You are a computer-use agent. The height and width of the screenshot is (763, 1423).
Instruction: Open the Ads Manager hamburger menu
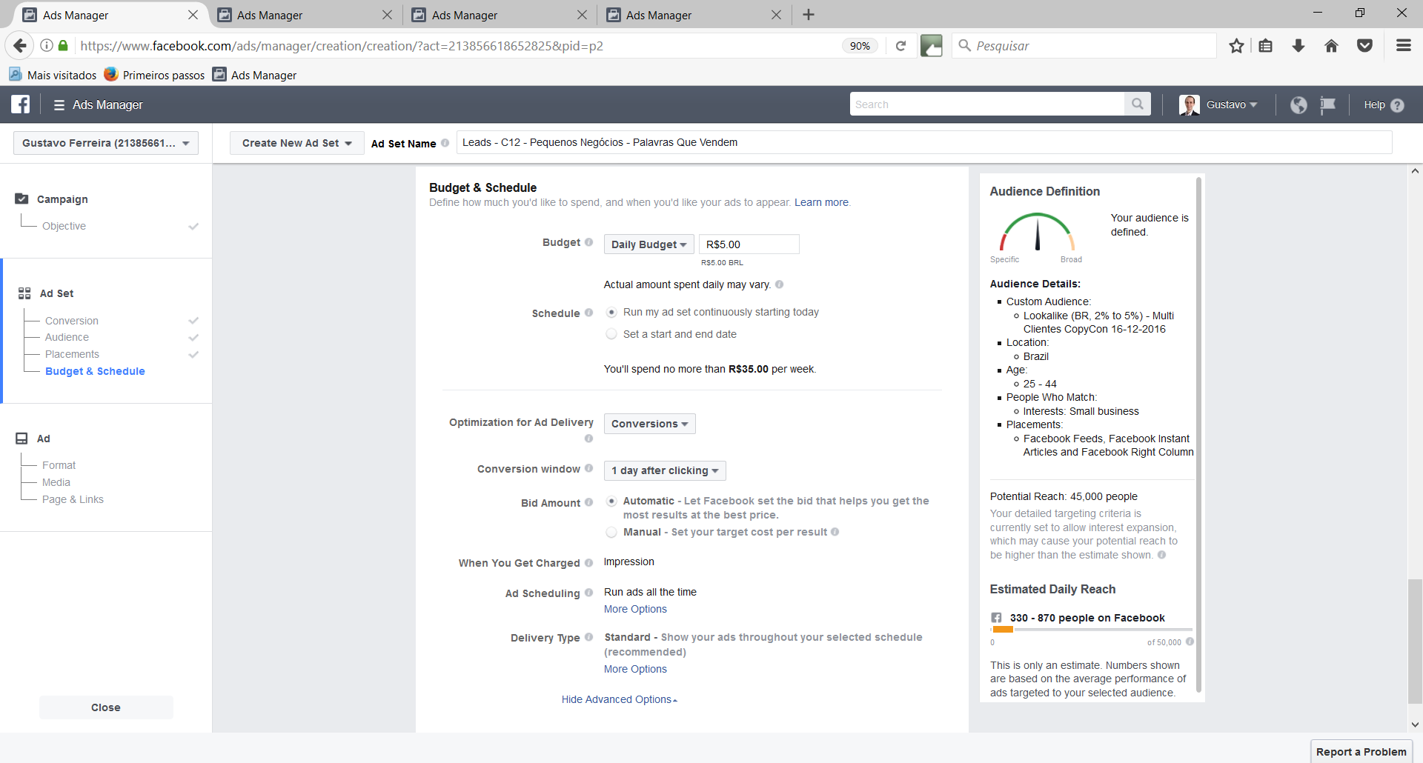tap(59, 105)
